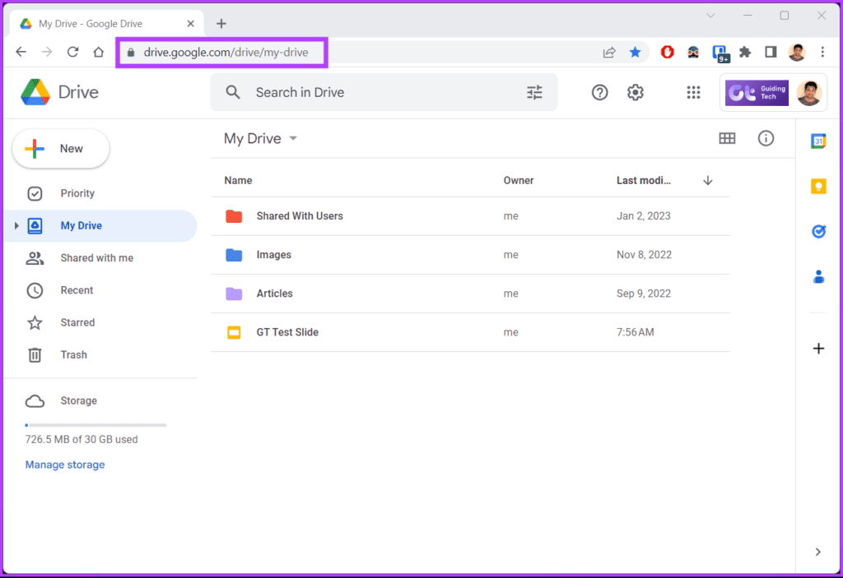This screenshot has height=578, width=843.
Task: Click the site lock icon
Action: coord(131,52)
